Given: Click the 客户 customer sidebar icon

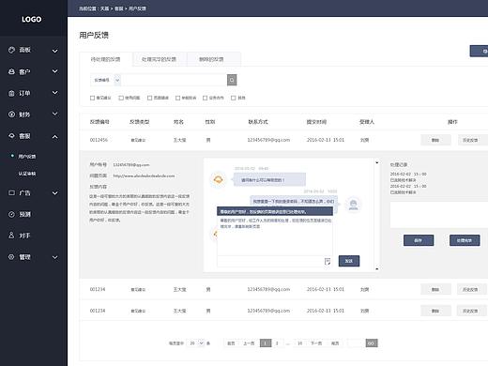Looking at the screenshot, I should [x=11, y=71].
